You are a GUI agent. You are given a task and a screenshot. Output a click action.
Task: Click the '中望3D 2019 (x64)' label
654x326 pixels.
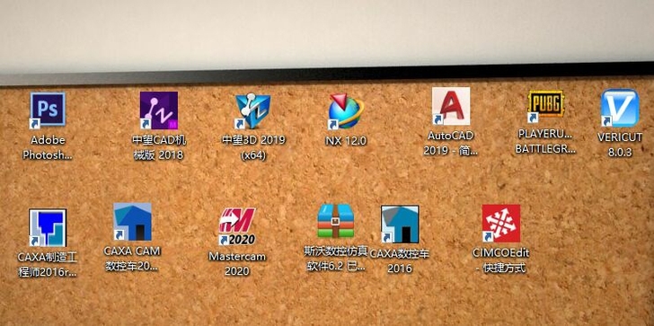[253, 147]
